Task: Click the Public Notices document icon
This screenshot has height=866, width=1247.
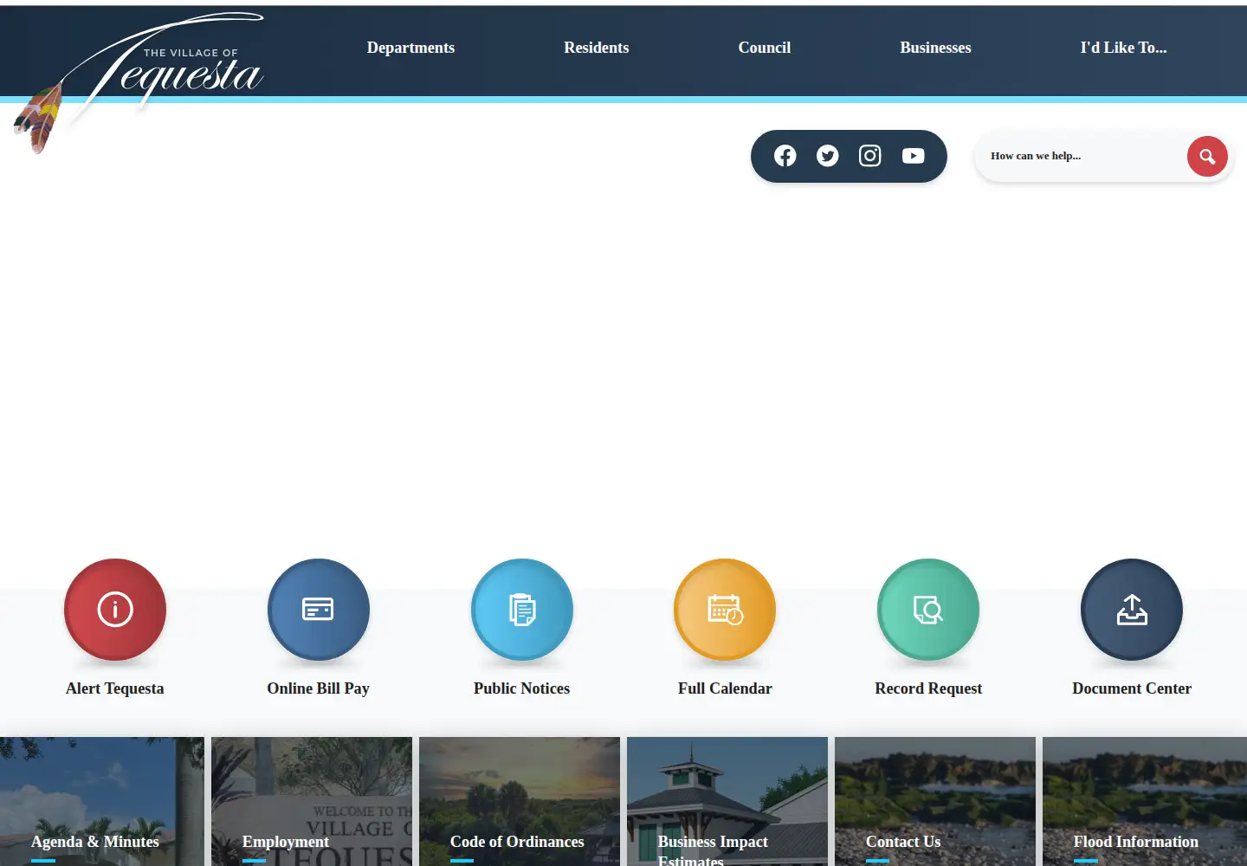Action: (x=522, y=610)
